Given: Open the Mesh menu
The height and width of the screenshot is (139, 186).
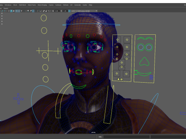Looking at the screenshot, I should (x=15, y=5).
